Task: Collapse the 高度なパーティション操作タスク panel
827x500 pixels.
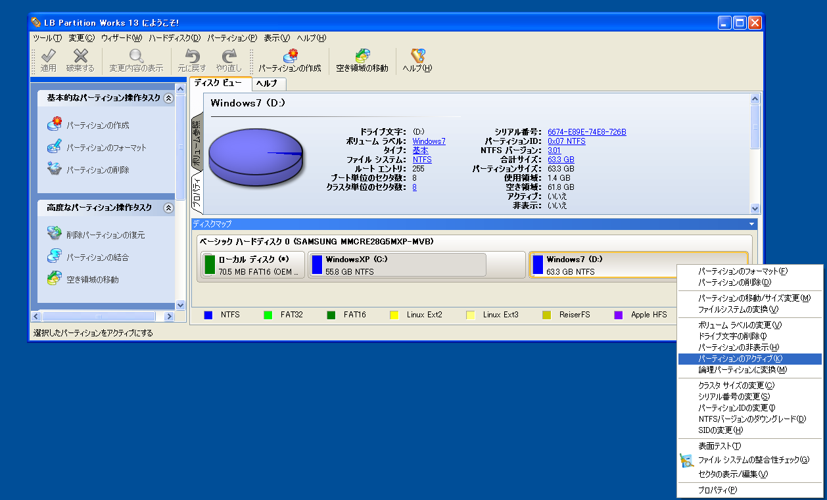Action: coord(168,208)
